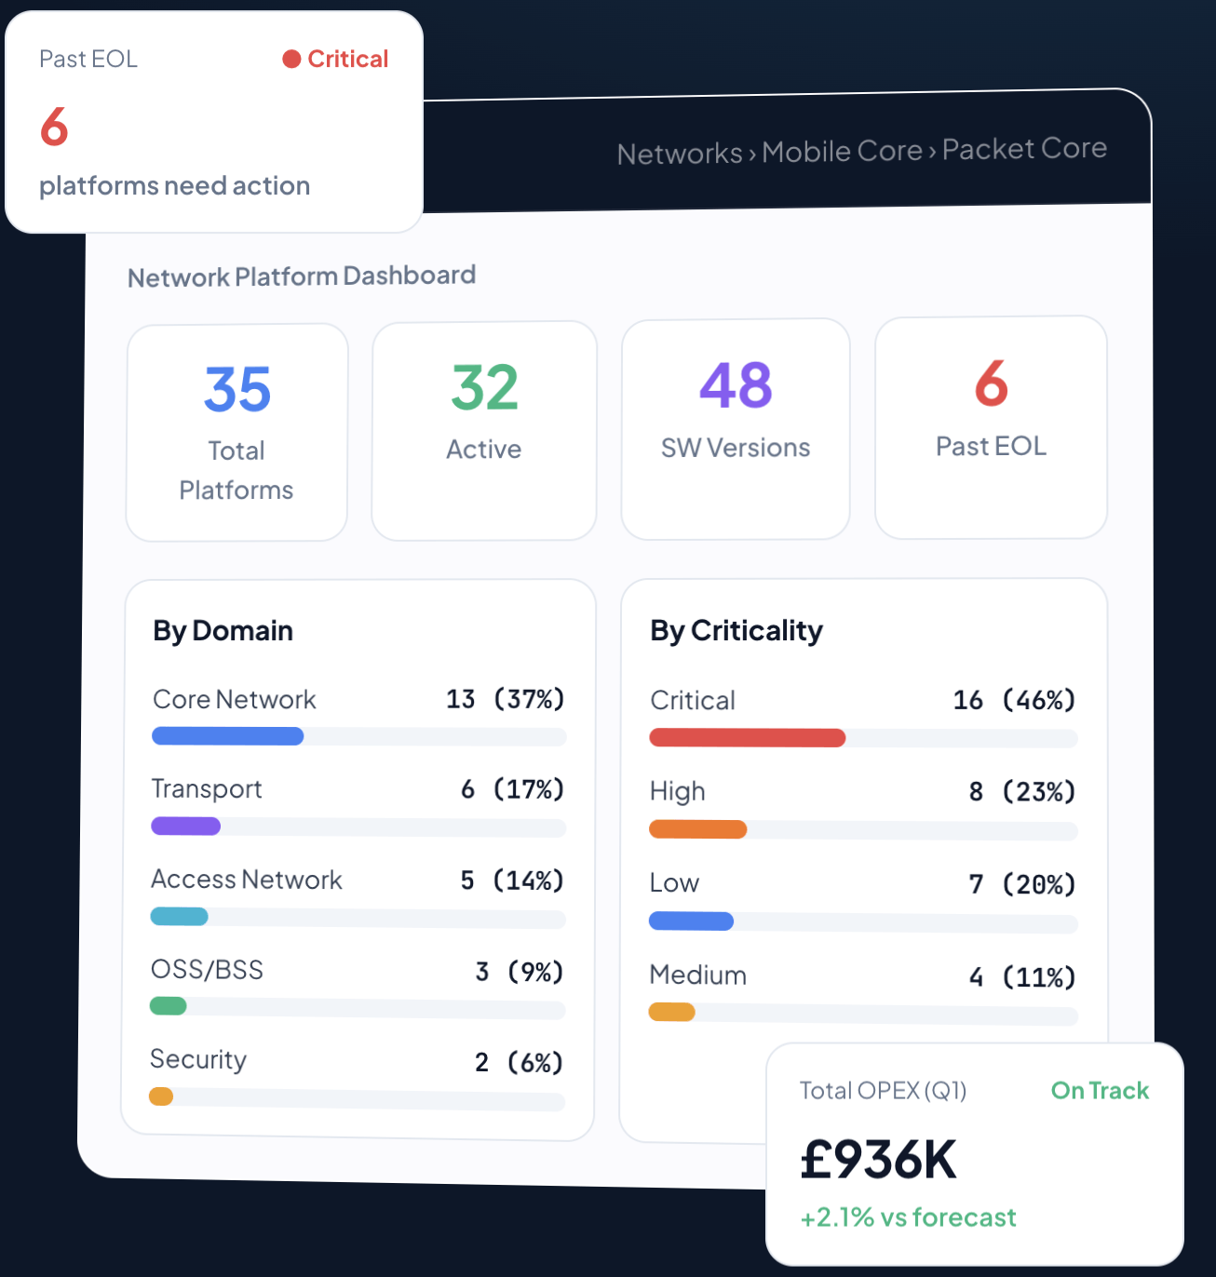Select the Packet Core breadcrumb
Screen dimensions: 1216x1277
1024,148
